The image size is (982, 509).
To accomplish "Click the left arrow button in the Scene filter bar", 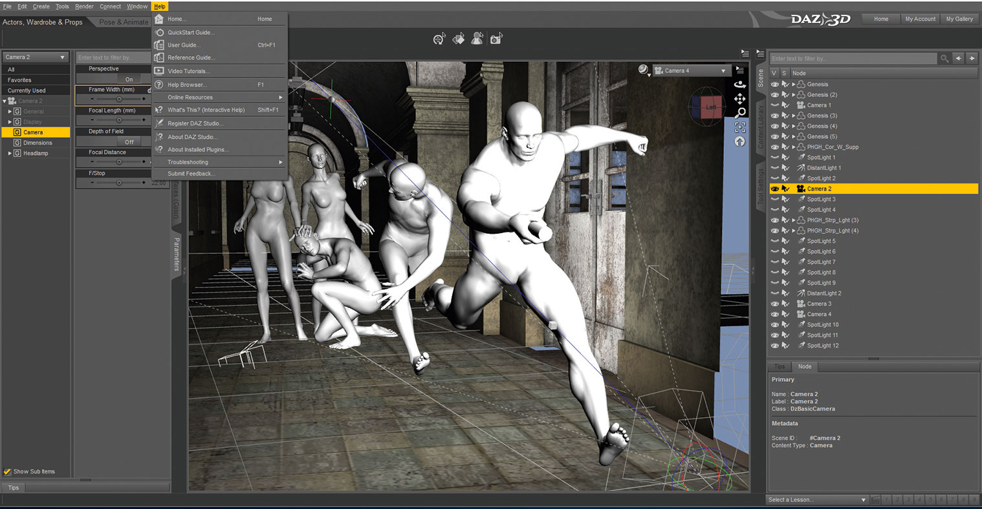I will tap(959, 58).
